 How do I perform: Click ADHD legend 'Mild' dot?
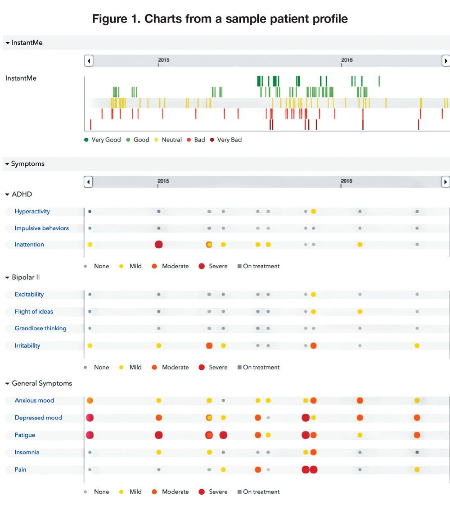pyautogui.click(x=121, y=266)
